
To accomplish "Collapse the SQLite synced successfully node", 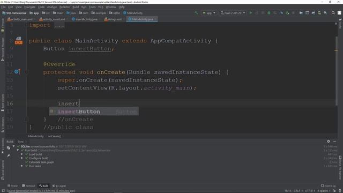I will tap(13, 146).
